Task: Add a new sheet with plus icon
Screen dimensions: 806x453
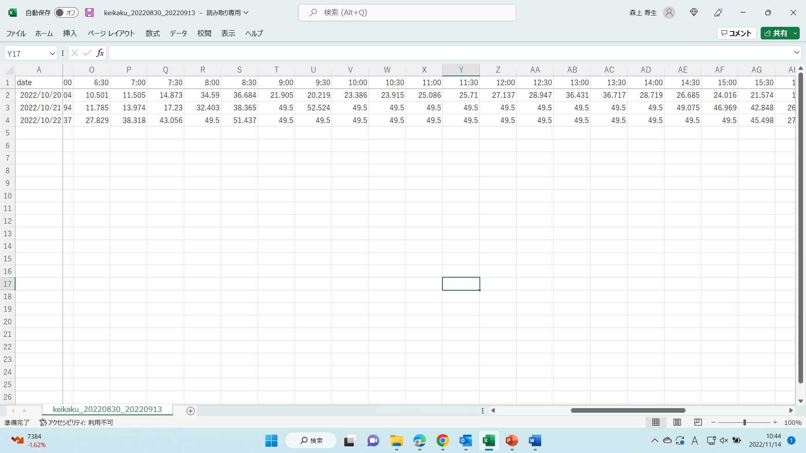Action: click(x=191, y=411)
